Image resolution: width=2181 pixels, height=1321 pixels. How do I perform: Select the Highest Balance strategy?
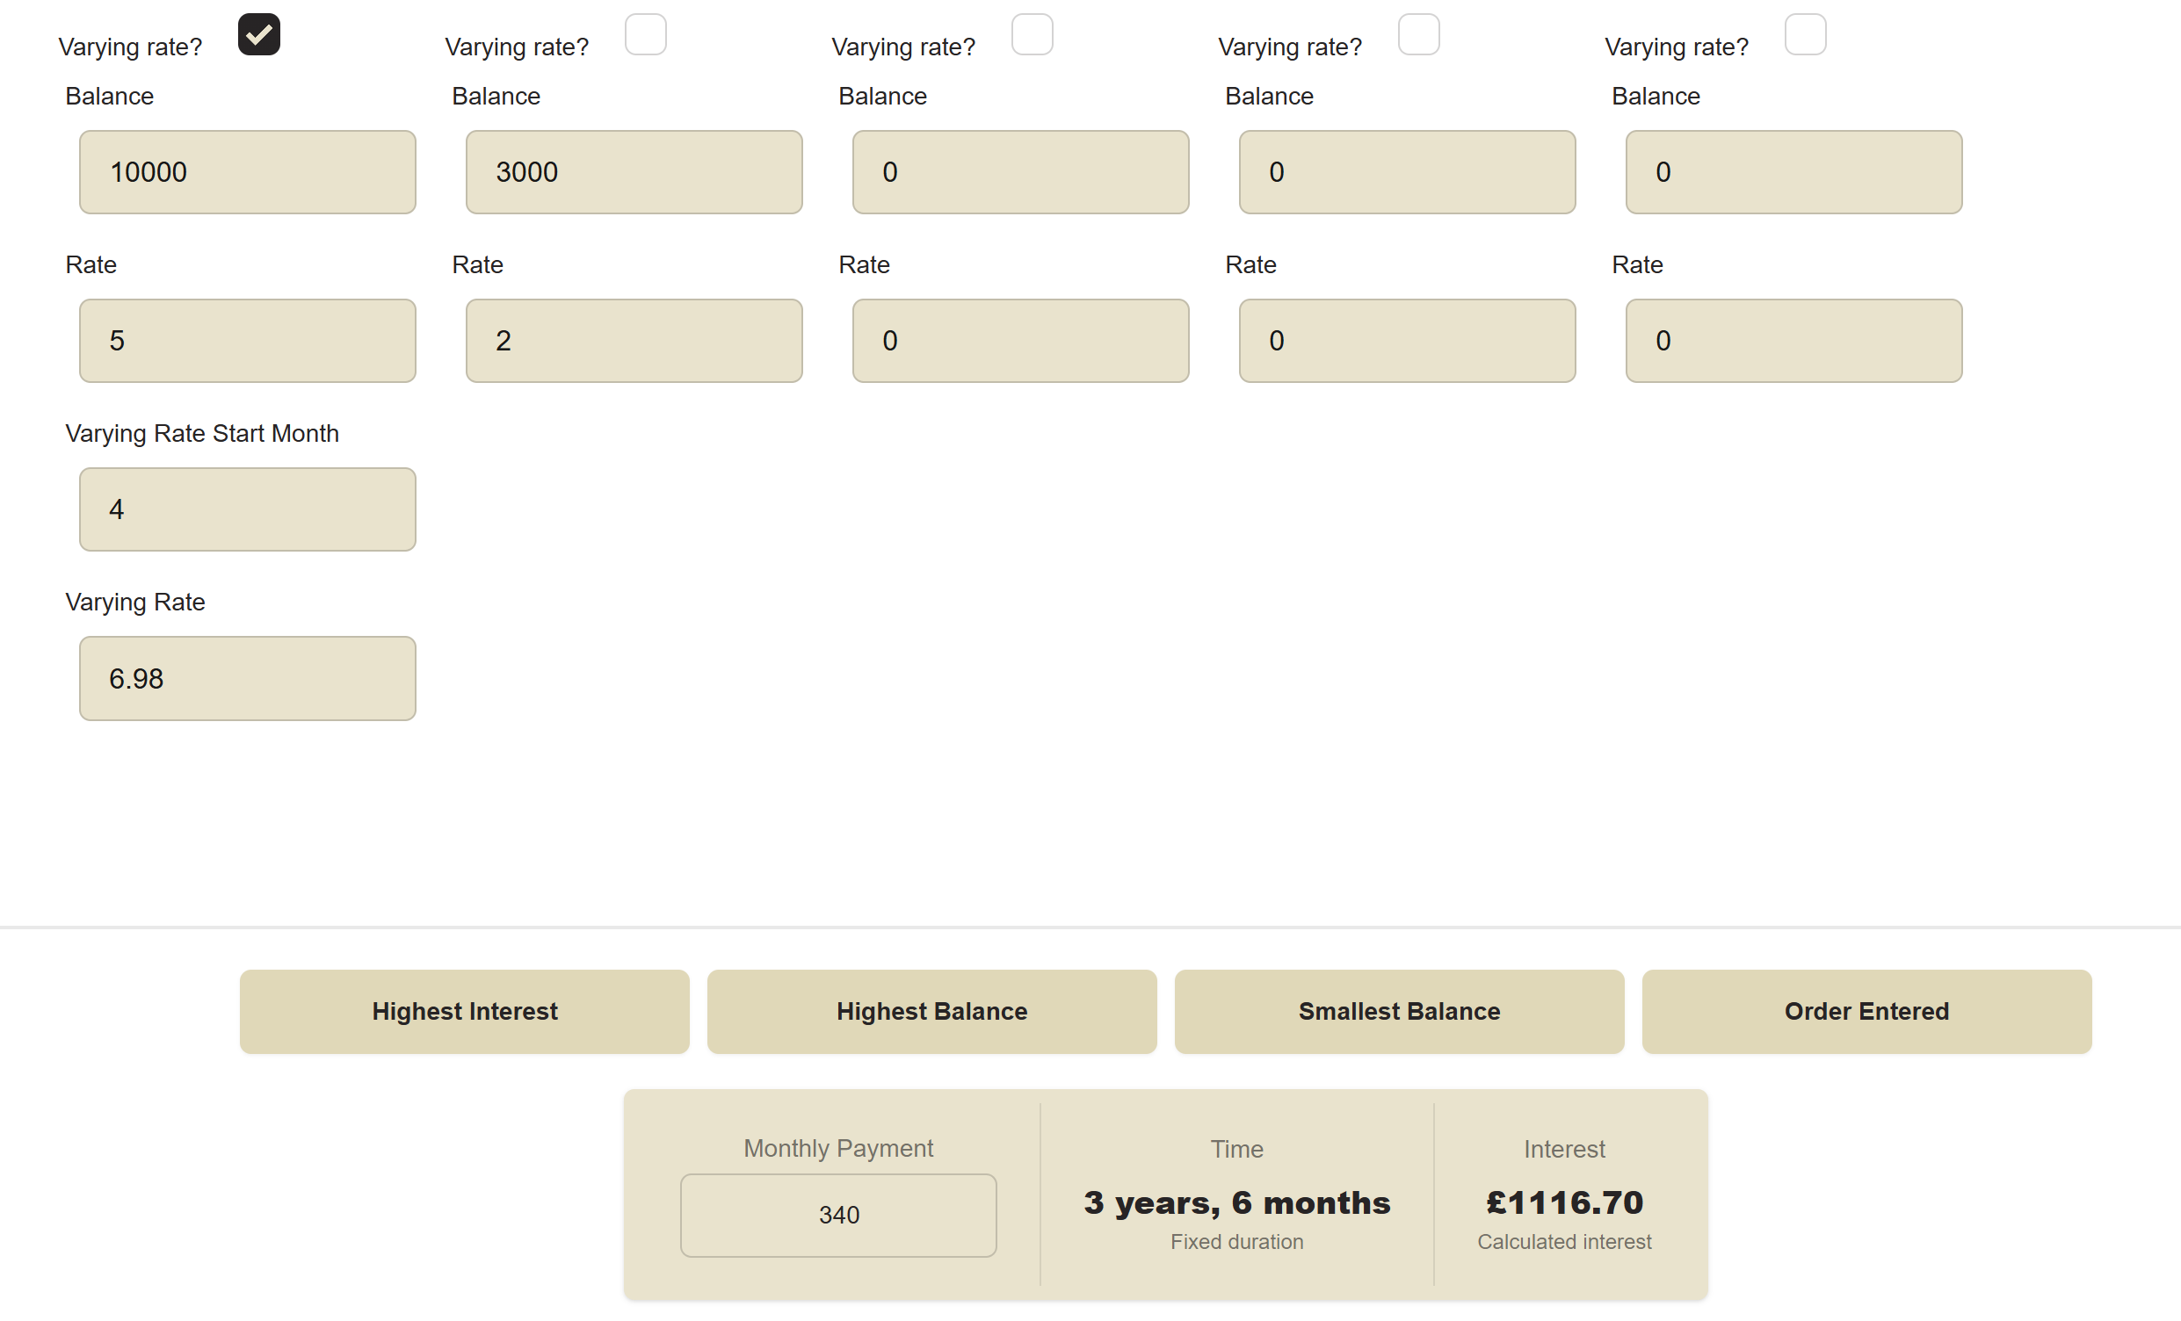click(x=931, y=1011)
